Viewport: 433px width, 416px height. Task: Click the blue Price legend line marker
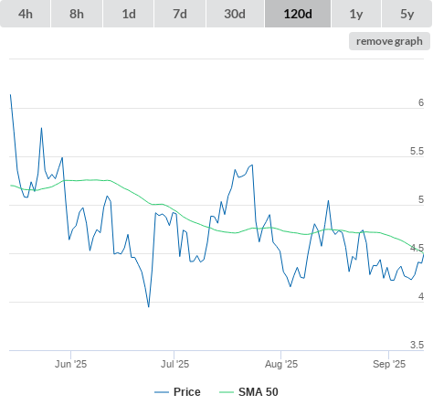[162, 392]
